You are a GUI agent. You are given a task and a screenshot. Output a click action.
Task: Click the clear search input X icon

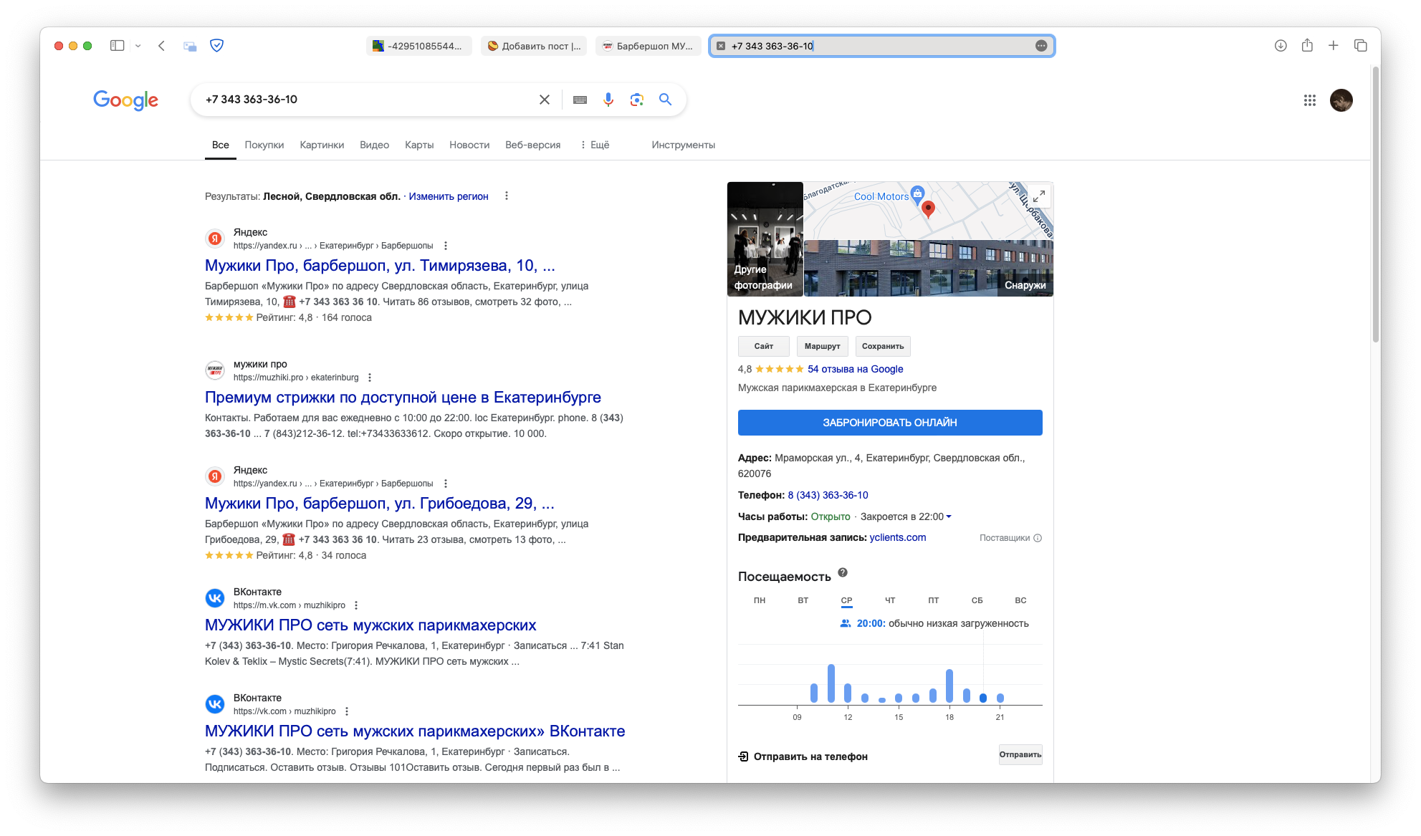coord(543,99)
